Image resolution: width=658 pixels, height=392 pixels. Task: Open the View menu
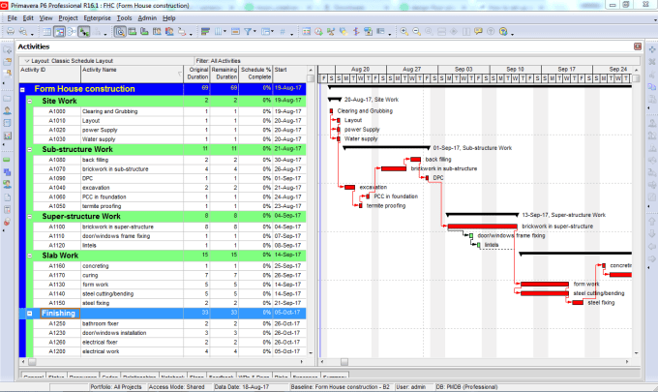click(x=45, y=18)
